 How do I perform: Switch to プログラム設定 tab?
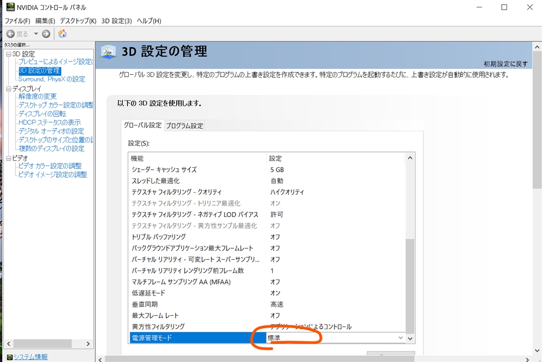[x=185, y=126]
